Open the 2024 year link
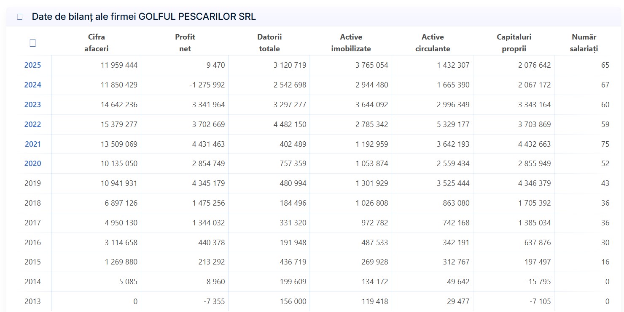The width and height of the screenshot is (624, 312). 32,85
